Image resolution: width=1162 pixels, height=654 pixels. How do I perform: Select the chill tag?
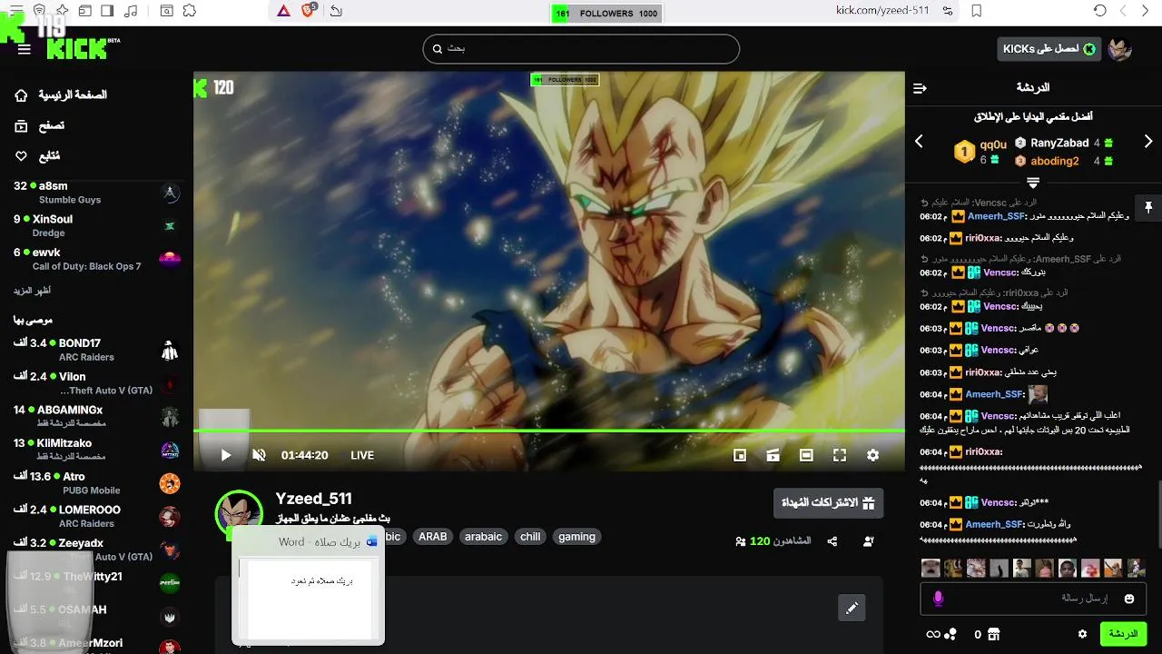point(530,537)
